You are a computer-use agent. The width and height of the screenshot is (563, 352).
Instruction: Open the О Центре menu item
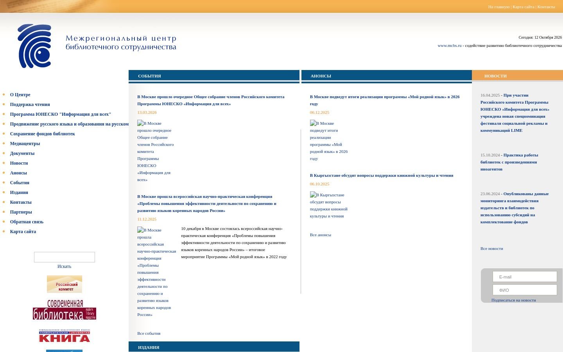click(x=20, y=95)
